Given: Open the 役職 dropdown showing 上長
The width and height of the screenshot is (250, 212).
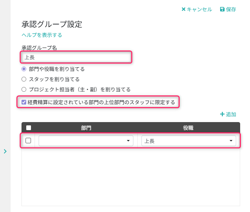Looking at the screenshot, I should [188, 141].
